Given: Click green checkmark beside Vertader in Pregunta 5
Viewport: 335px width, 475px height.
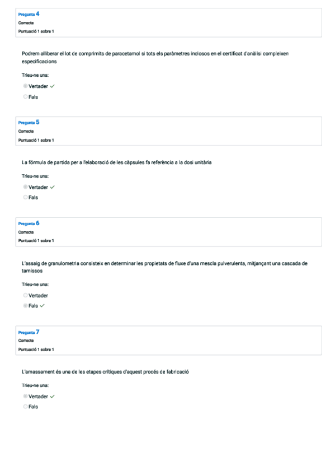Looking at the screenshot, I should (53, 187).
